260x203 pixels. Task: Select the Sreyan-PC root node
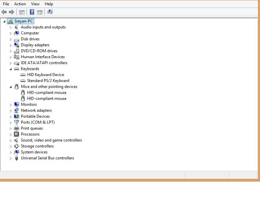click(x=24, y=21)
